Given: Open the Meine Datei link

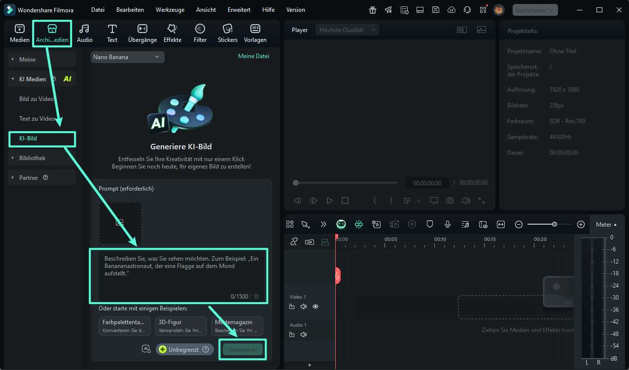Looking at the screenshot, I should (253, 56).
